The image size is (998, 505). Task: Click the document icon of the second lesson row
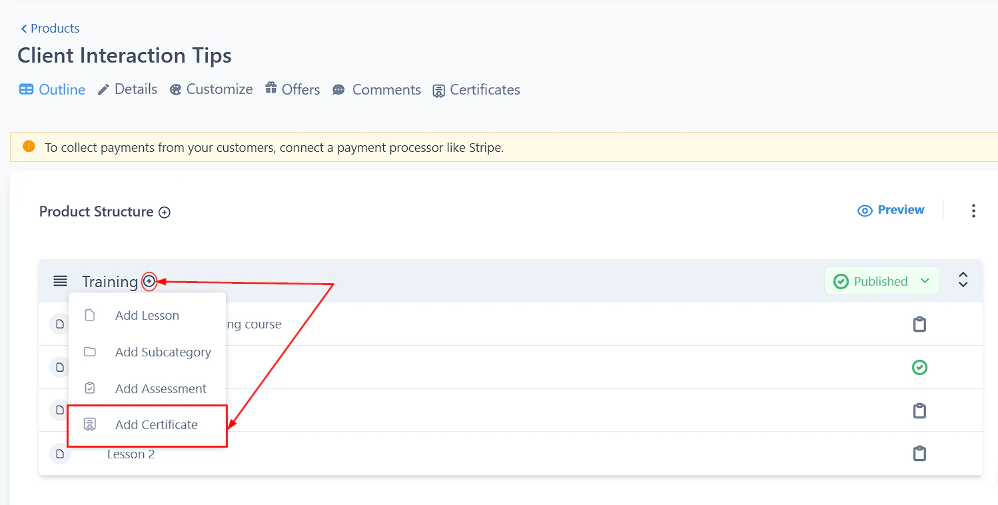(x=60, y=367)
